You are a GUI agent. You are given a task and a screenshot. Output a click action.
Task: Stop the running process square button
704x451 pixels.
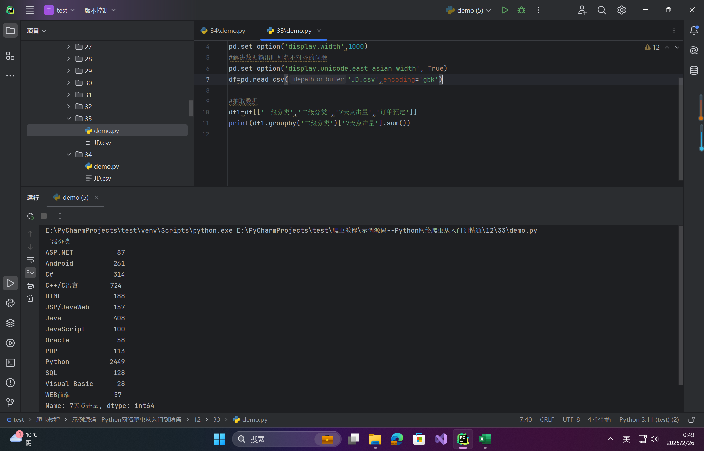[44, 216]
